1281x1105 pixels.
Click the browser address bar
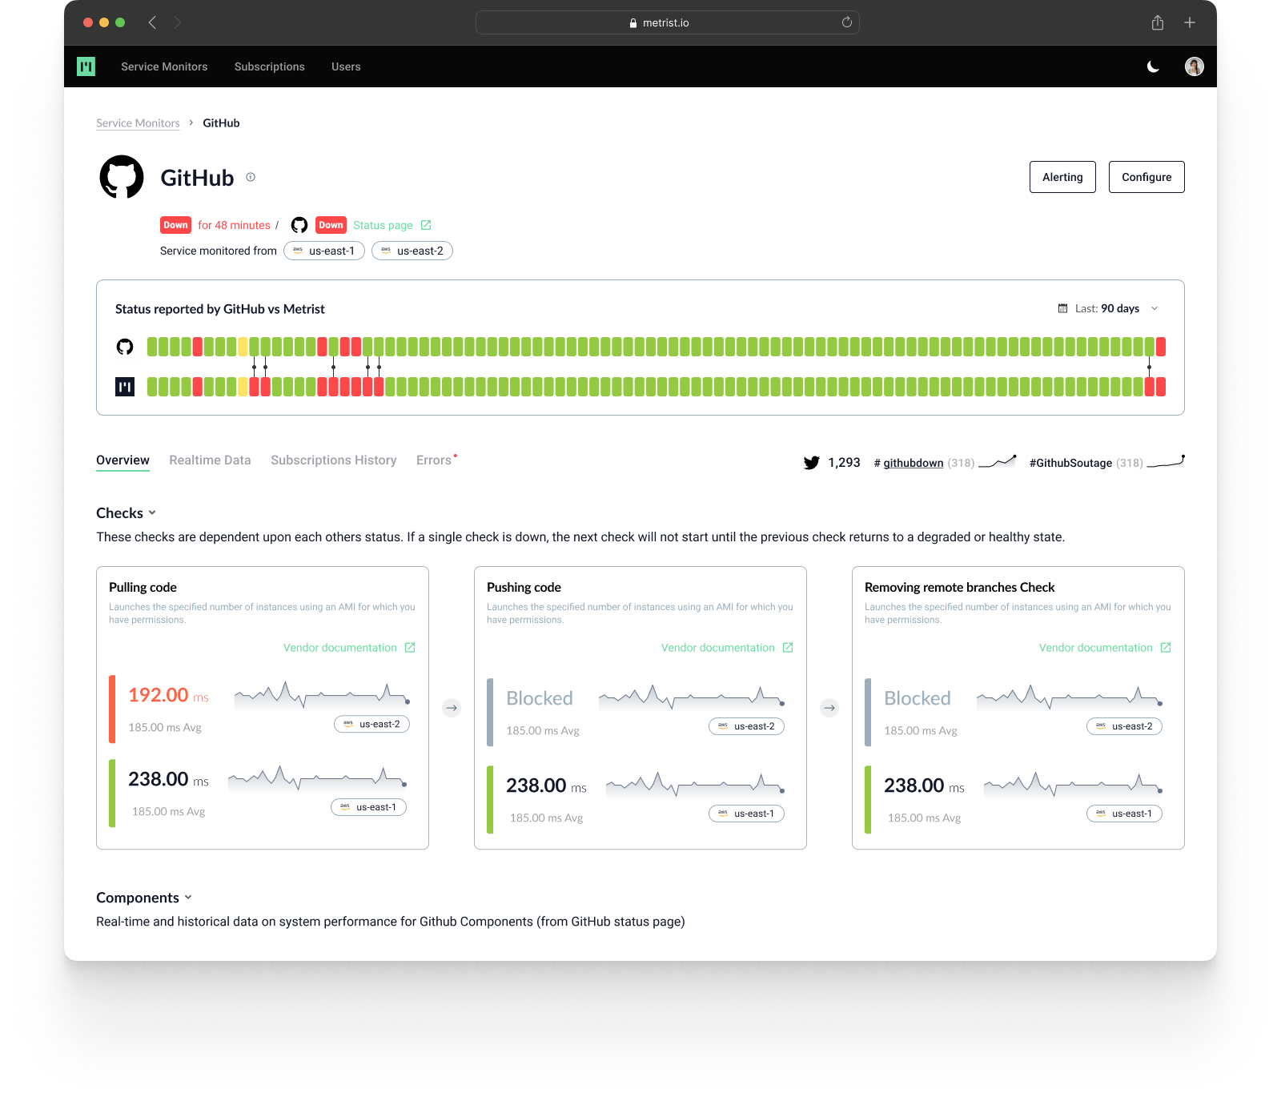coord(667,22)
